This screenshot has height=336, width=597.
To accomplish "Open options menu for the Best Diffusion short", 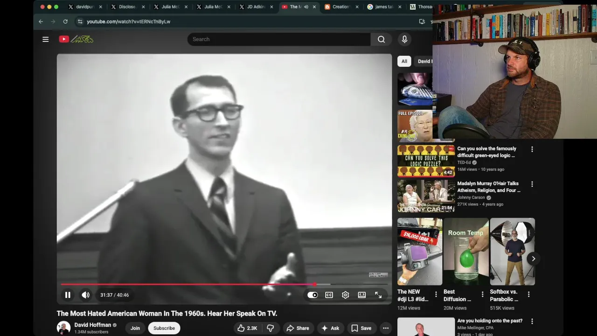I will click(483, 294).
